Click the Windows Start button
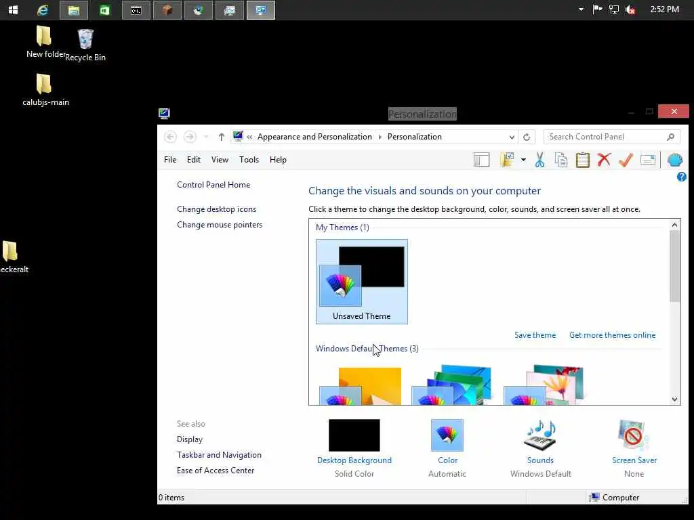 tap(13, 9)
